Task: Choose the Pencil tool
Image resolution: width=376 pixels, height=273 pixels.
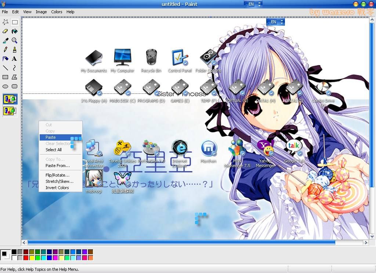Action: point(5,50)
